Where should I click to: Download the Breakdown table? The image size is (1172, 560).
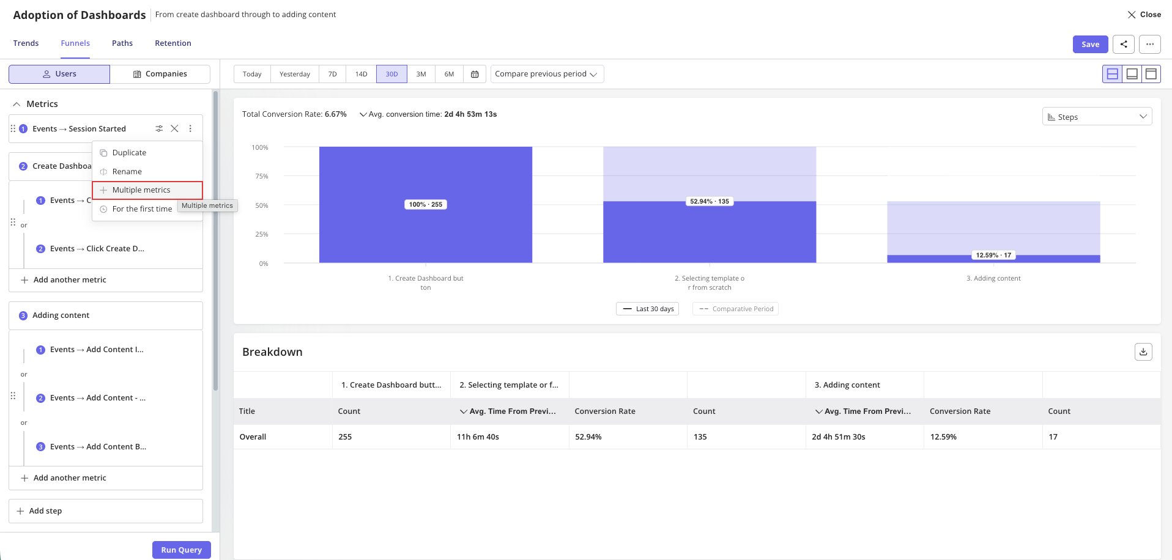coord(1143,352)
